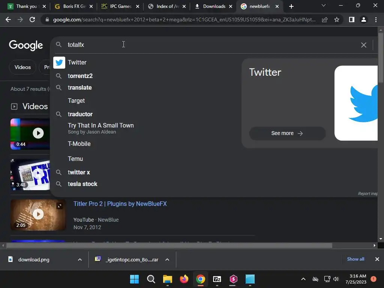Click the Chrome taskbar icon
The width and height of the screenshot is (384, 288).
pyautogui.click(x=201, y=279)
